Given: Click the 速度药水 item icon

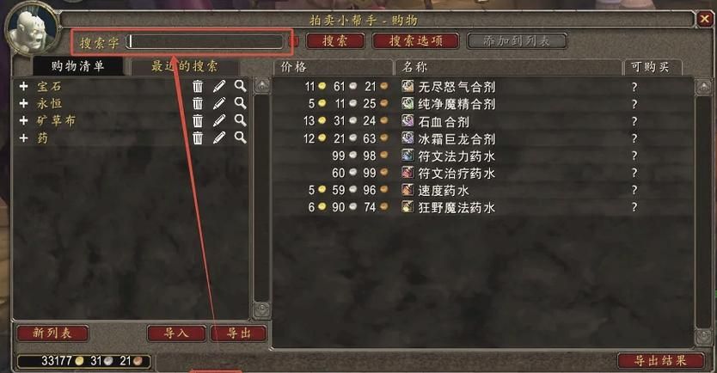Looking at the screenshot, I should [x=408, y=190].
